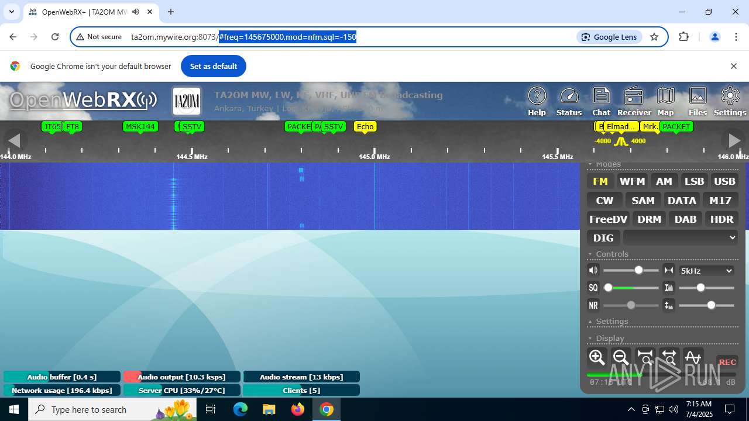Select DRM mode button

click(x=650, y=219)
